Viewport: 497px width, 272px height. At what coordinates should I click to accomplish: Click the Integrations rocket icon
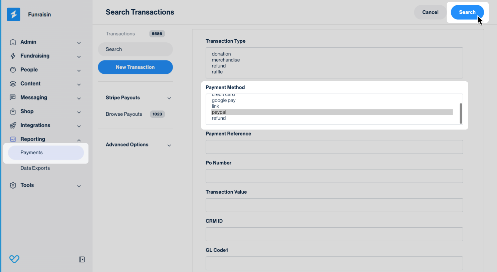(13, 125)
